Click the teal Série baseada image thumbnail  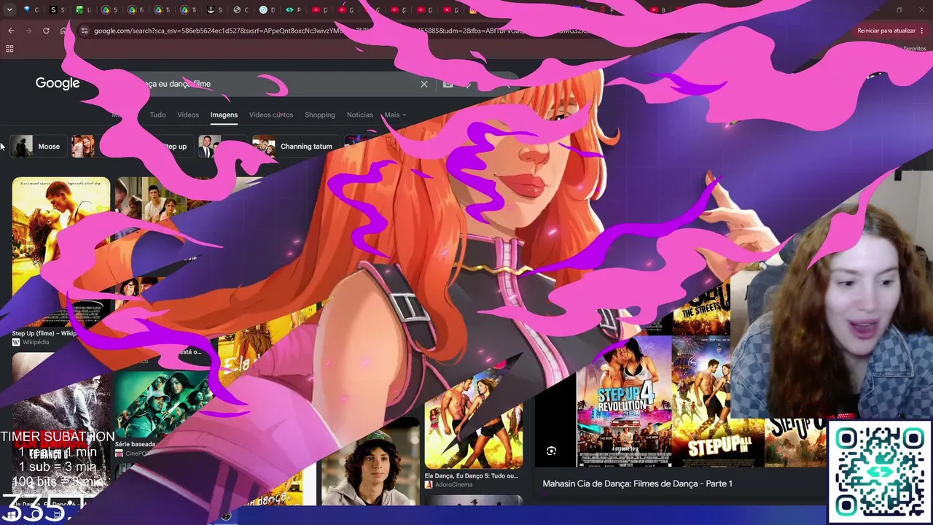164,405
